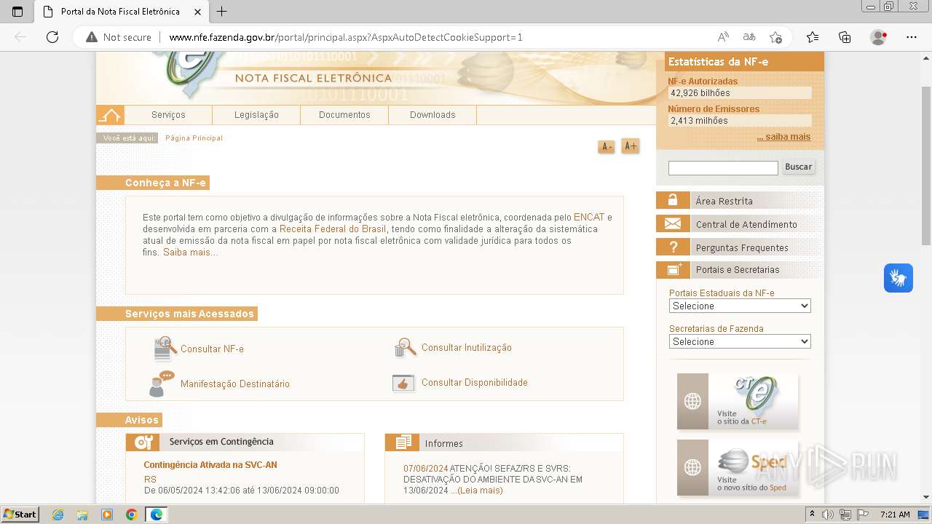The height and width of the screenshot is (524, 932).
Task: Click the Área Restrita link
Action: (724, 201)
